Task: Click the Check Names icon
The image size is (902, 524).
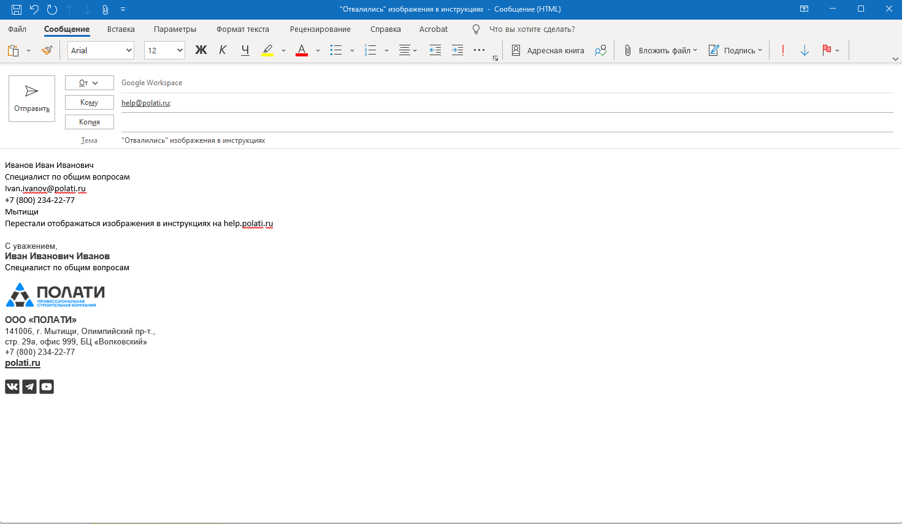Action: click(600, 50)
